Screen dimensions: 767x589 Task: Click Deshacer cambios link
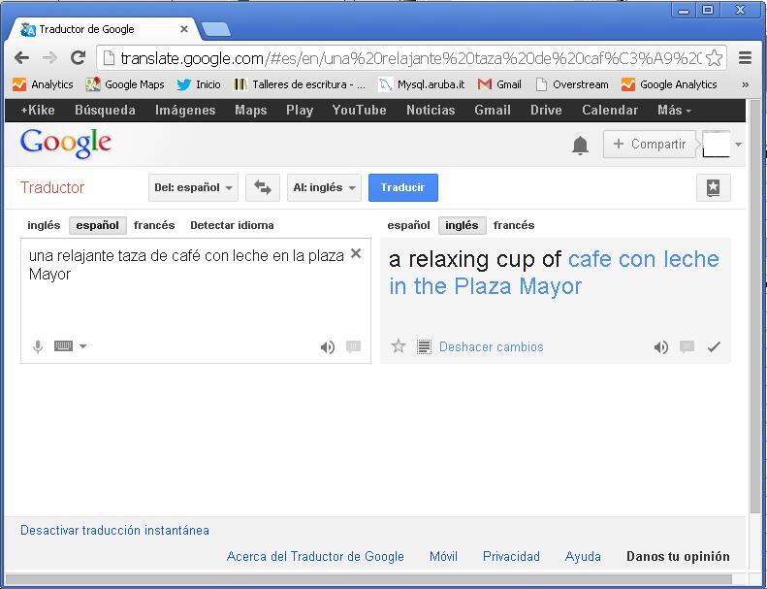pos(491,347)
